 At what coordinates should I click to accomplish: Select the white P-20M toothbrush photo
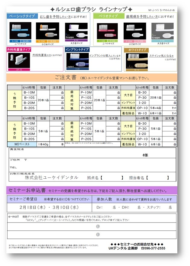click(x=135, y=31)
